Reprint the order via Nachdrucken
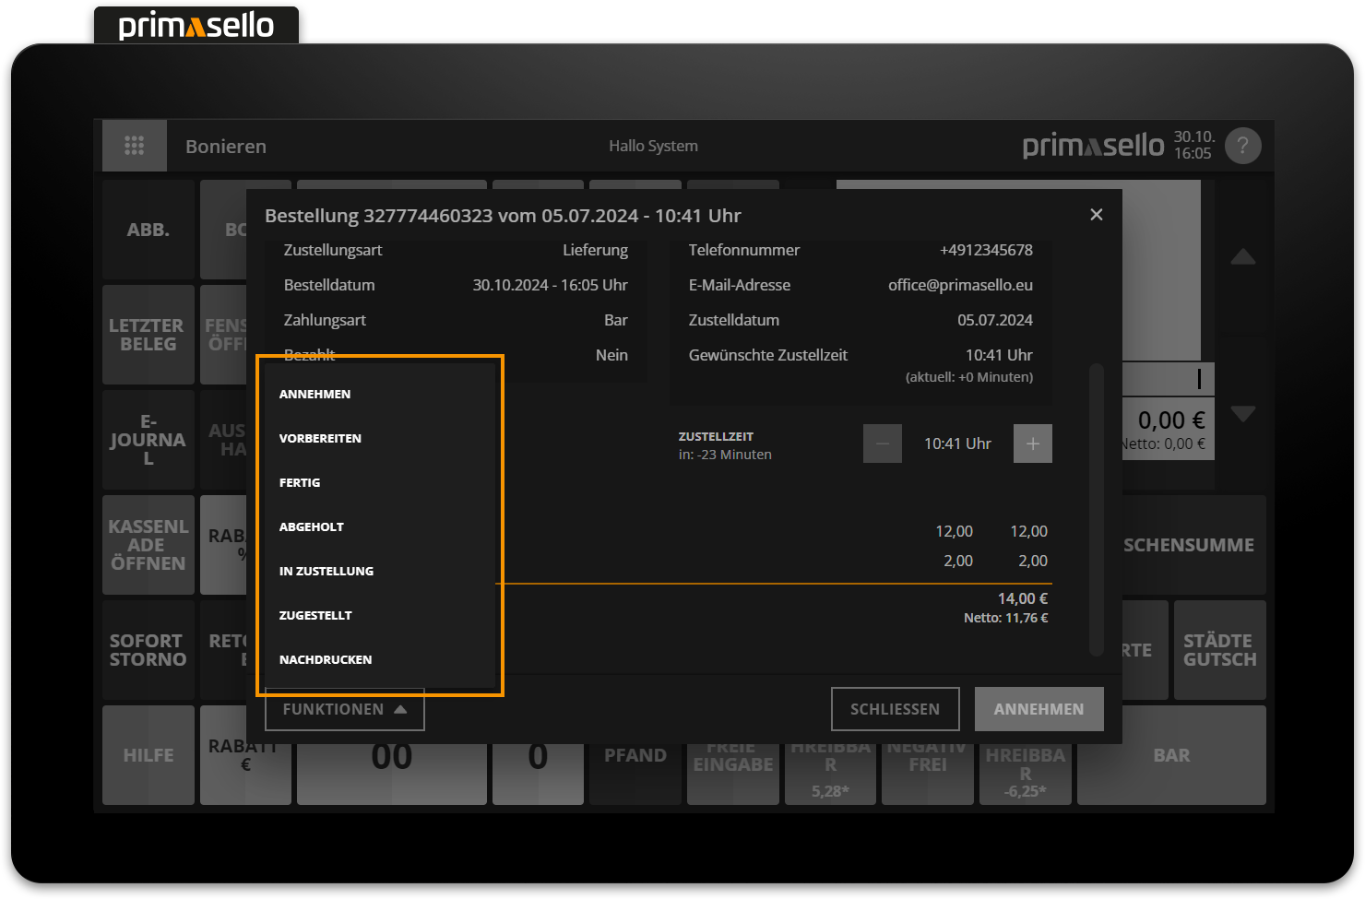This screenshot has height=899, width=1365. (326, 659)
